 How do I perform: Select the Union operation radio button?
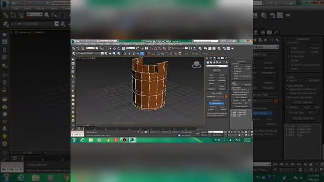(232, 66)
